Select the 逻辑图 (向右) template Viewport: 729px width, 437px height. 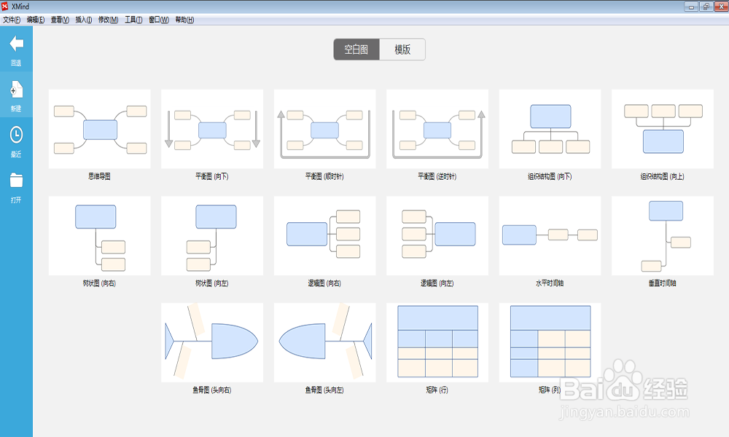pyautogui.click(x=324, y=236)
